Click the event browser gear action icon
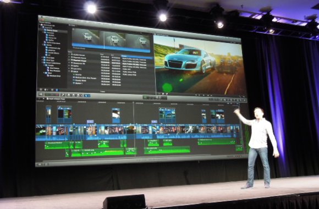The height and width of the screenshot is (209, 319). tap(46, 90)
